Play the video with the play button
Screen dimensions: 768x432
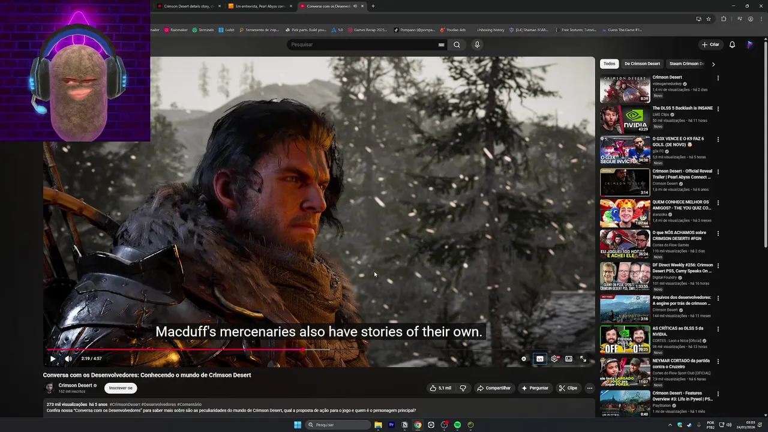(x=53, y=359)
